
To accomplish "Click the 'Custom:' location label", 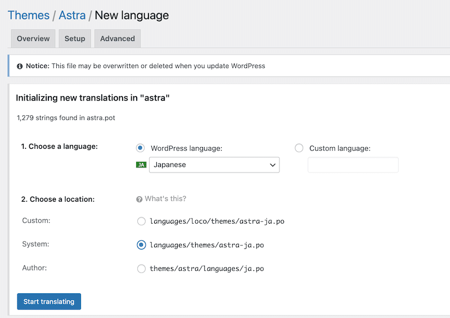I will pos(36,220).
